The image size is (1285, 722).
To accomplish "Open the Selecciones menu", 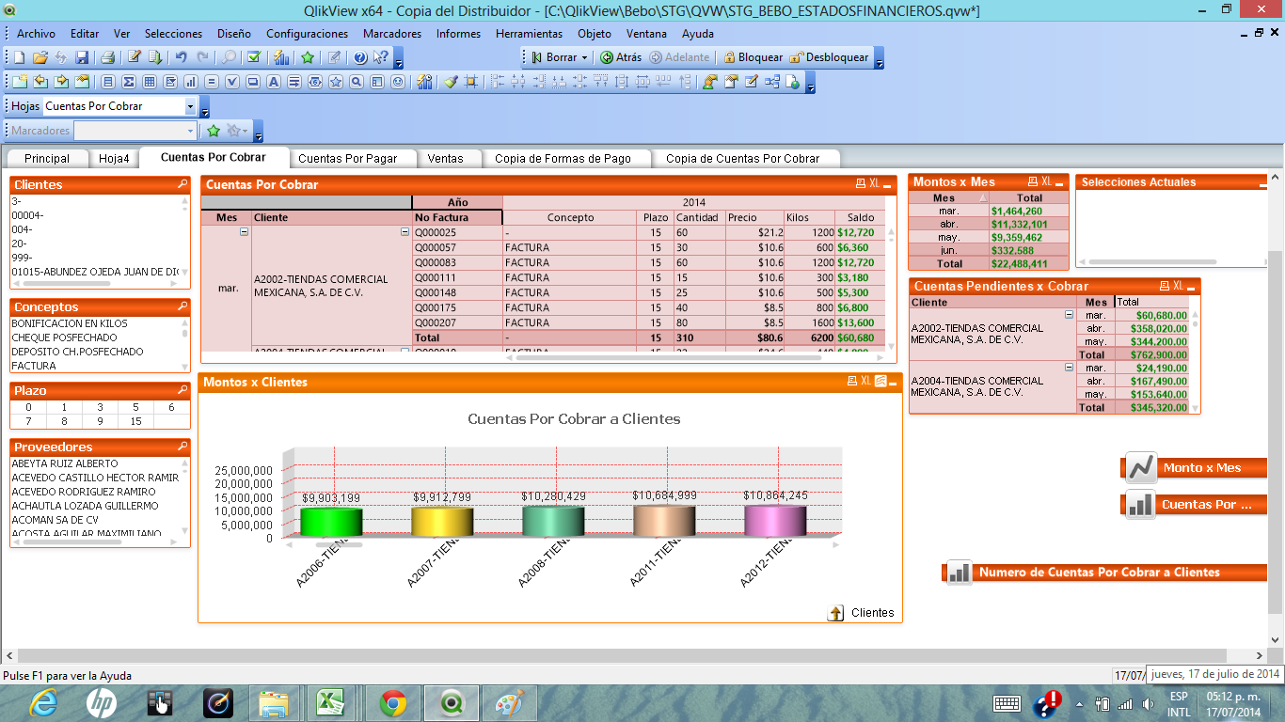I will point(173,34).
